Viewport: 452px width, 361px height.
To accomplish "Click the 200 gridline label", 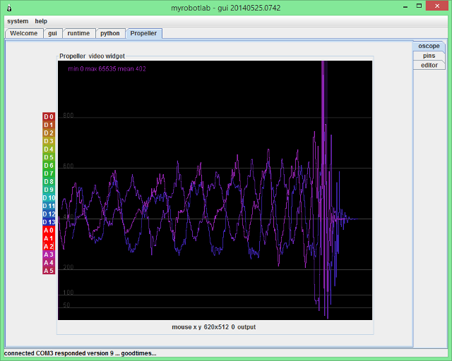I will pos(69,267).
